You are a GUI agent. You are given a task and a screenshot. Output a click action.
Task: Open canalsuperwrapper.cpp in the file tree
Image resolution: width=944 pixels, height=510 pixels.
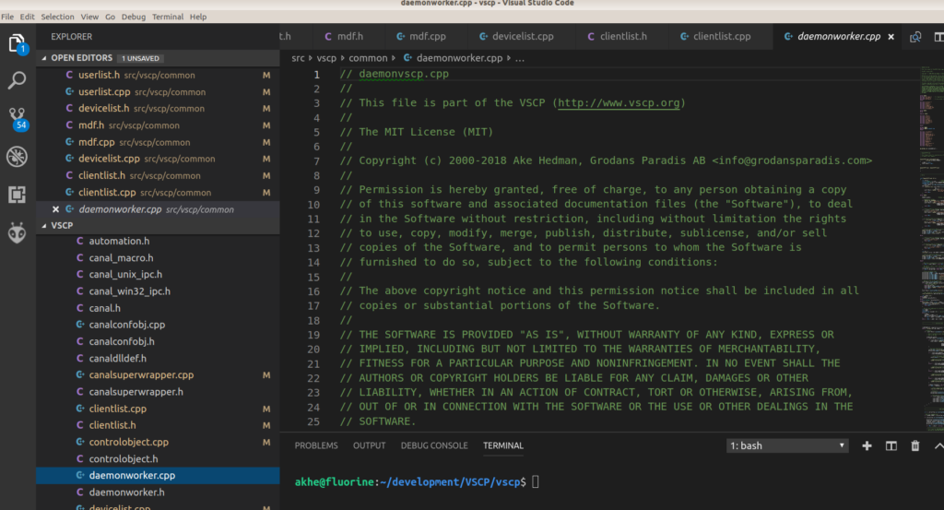click(158, 374)
